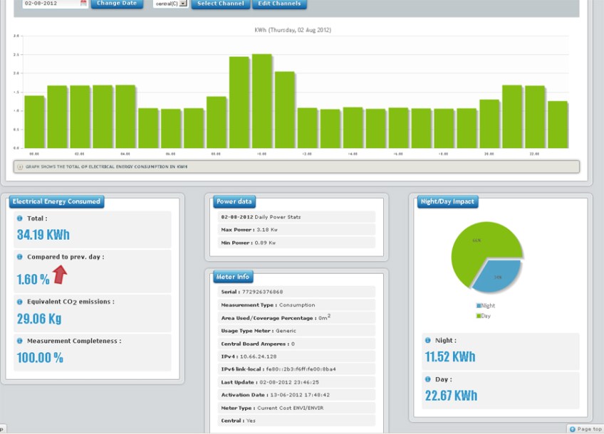Open the calendar icon beside the date field

click(83, 4)
